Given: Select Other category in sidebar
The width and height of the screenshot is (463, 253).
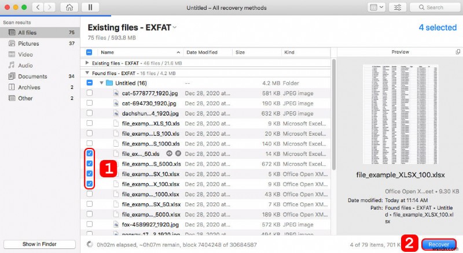Looking at the screenshot, I should (40, 98).
